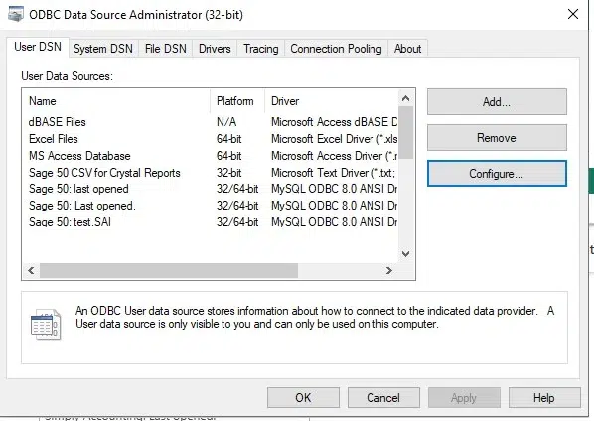This screenshot has height=421, width=594.
Task: Close the ODBC Data Source Administrator window
Action: coord(573,14)
